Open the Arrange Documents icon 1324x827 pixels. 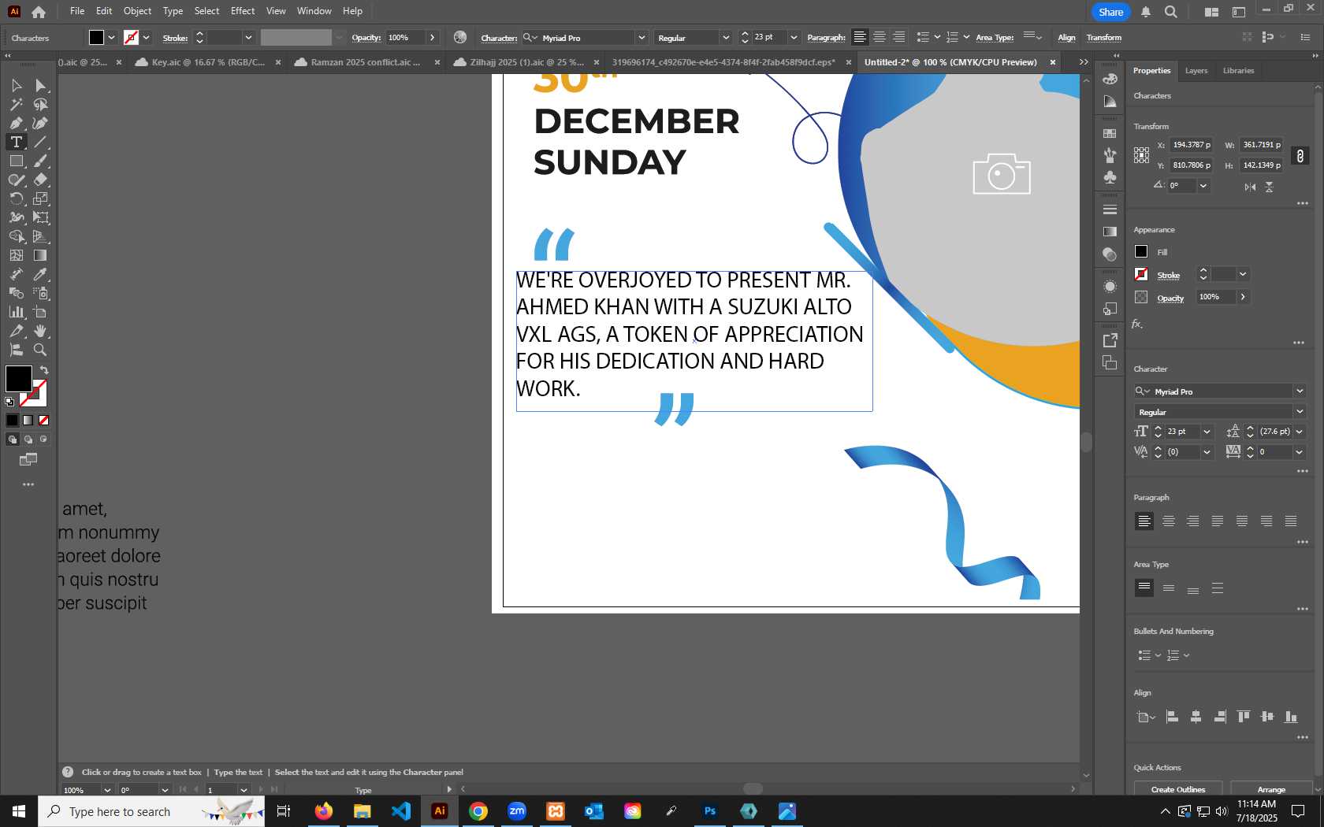[x=1211, y=12]
